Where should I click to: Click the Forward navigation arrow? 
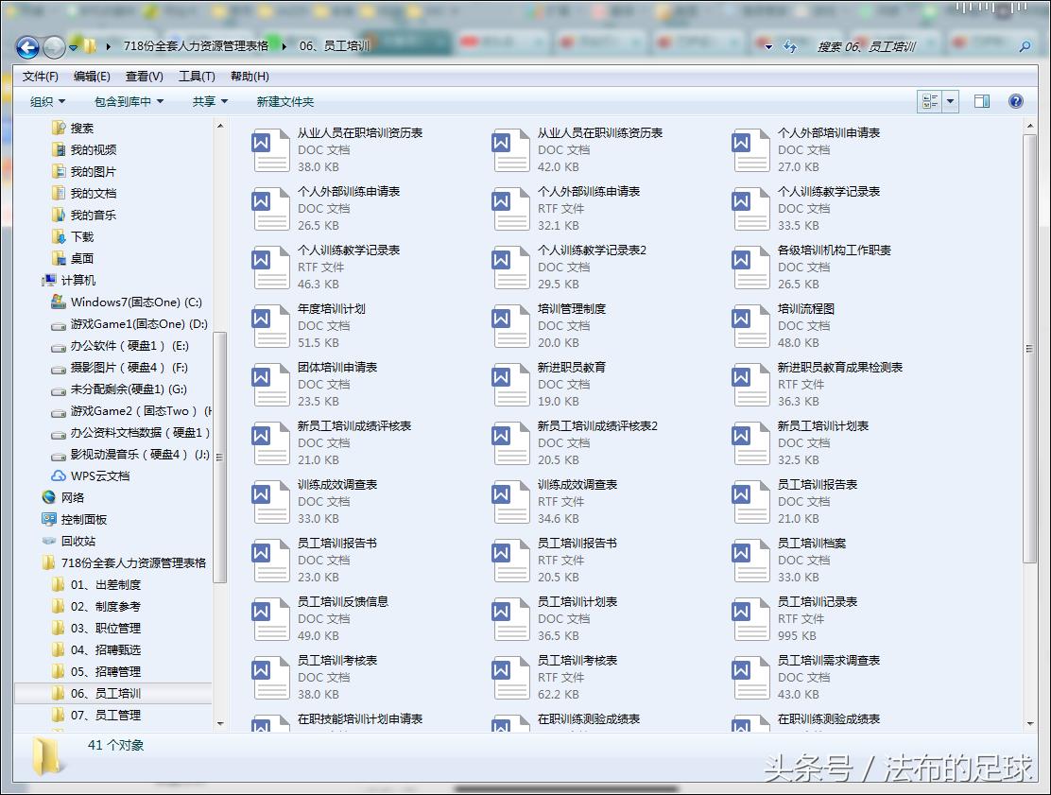point(52,48)
